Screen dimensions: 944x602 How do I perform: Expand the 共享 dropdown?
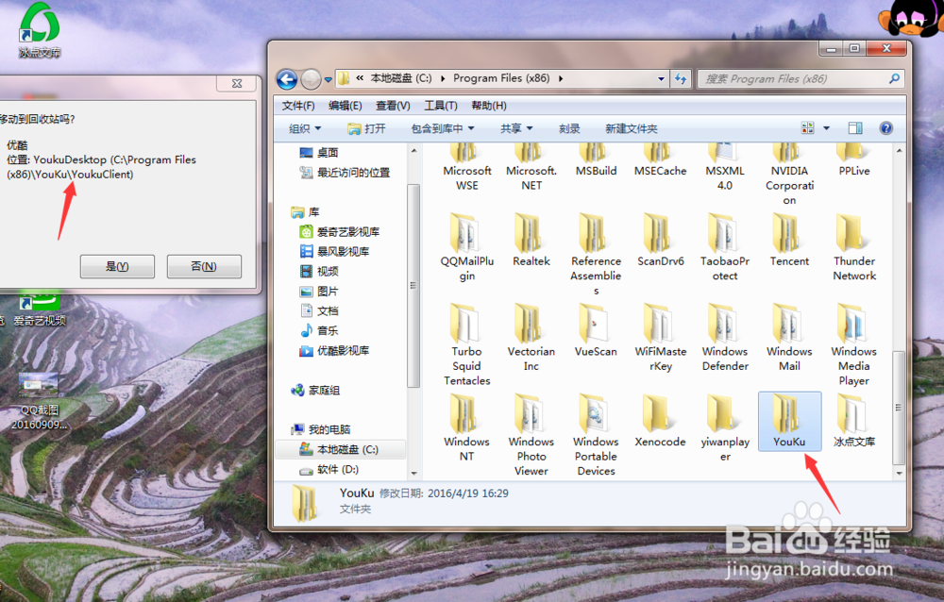(516, 129)
